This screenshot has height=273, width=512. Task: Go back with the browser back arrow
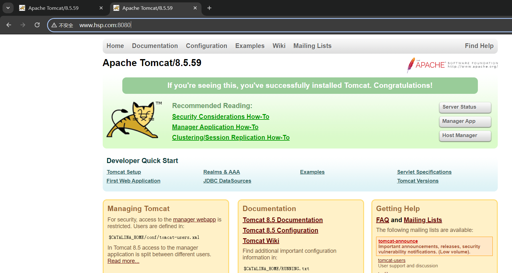click(x=9, y=25)
